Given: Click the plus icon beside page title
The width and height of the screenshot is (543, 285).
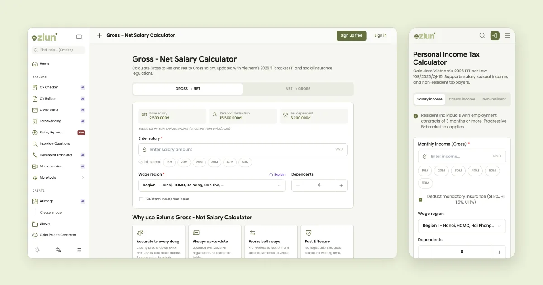Looking at the screenshot, I should click(x=99, y=36).
